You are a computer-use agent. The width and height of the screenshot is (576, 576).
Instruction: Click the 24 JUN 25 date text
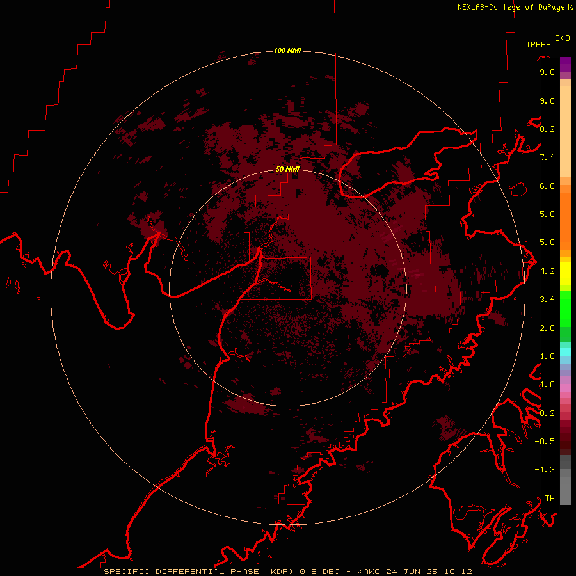[x=412, y=572]
